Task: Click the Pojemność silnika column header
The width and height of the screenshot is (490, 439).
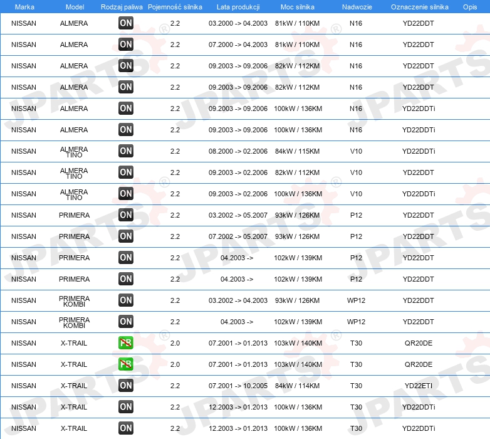Action: coord(175,7)
